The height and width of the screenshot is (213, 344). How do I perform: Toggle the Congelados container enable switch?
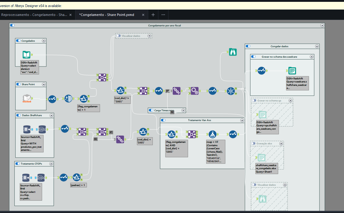[x=18, y=41]
